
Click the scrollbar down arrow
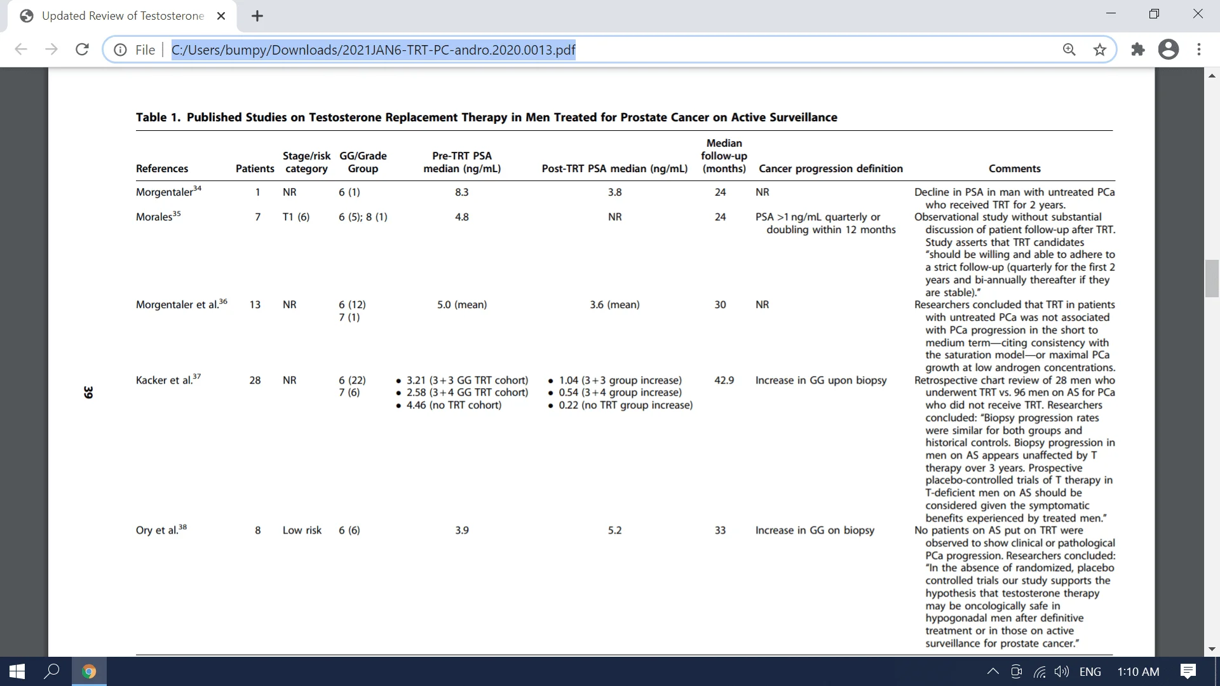pos(1212,649)
